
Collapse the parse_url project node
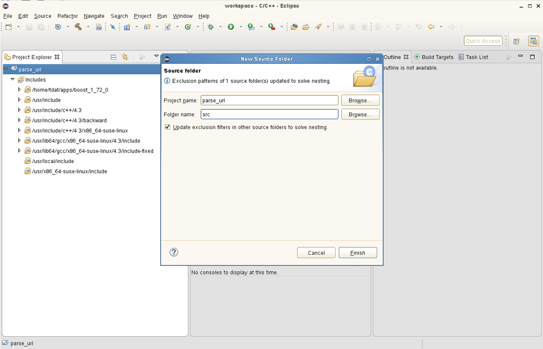point(6,69)
